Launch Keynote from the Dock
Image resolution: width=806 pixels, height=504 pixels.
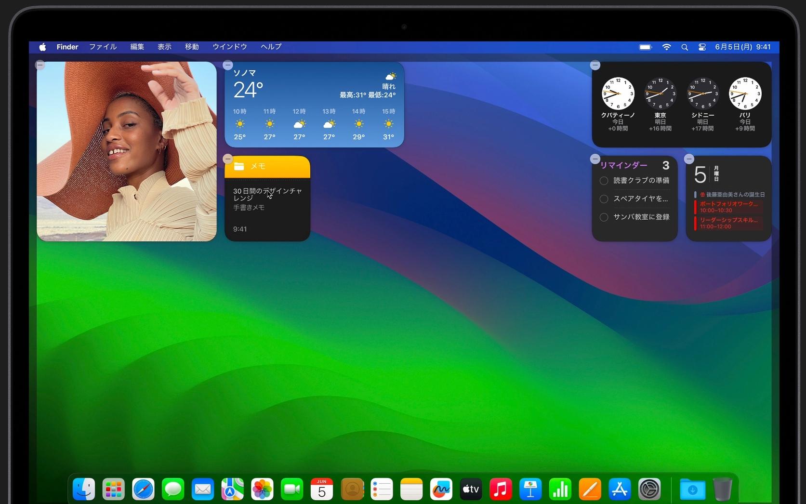[x=530, y=489]
